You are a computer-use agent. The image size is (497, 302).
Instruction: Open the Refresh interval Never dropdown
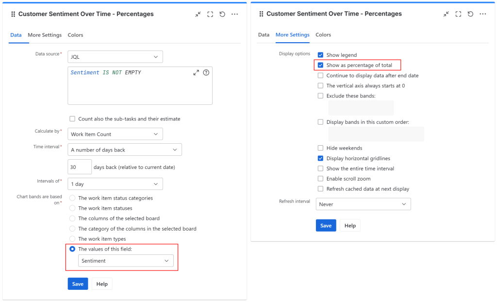click(363, 204)
